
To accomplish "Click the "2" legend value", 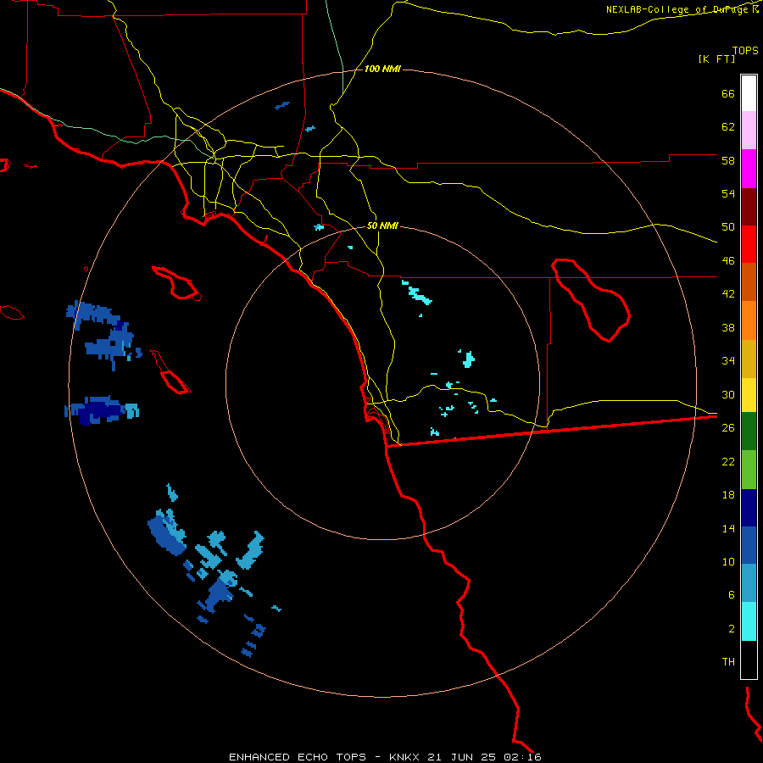I will coord(732,629).
